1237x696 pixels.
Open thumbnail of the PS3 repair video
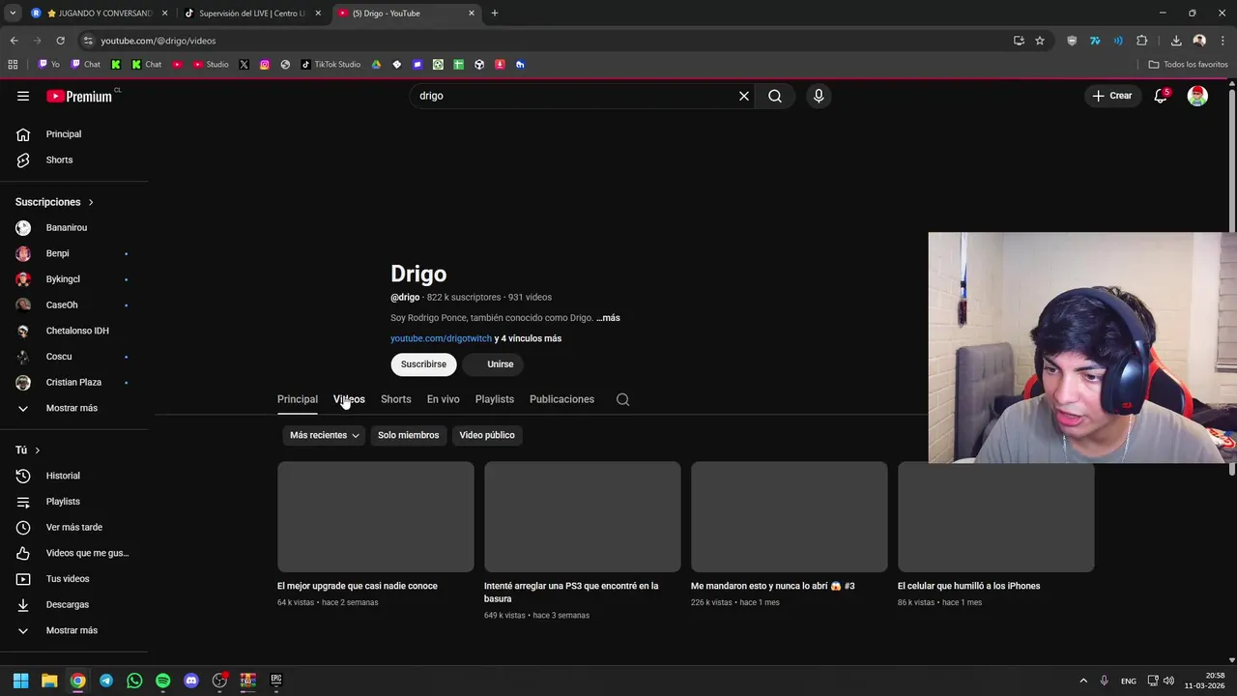point(583,517)
